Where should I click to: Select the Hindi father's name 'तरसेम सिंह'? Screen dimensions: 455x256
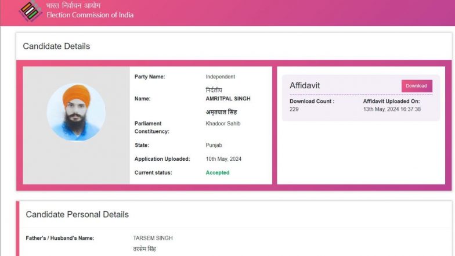145,248
